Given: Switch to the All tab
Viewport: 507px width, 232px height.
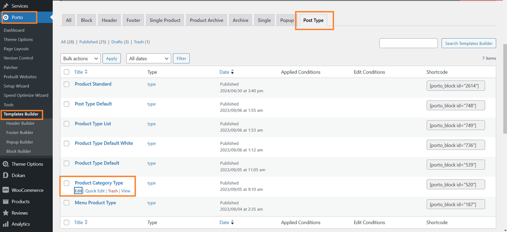Looking at the screenshot, I should pos(69,20).
